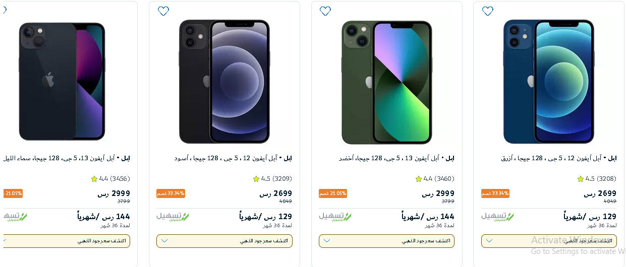The image size is (626, 267).
Task: Favorite the green iPhone 13 with heart icon
Action: (325, 11)
